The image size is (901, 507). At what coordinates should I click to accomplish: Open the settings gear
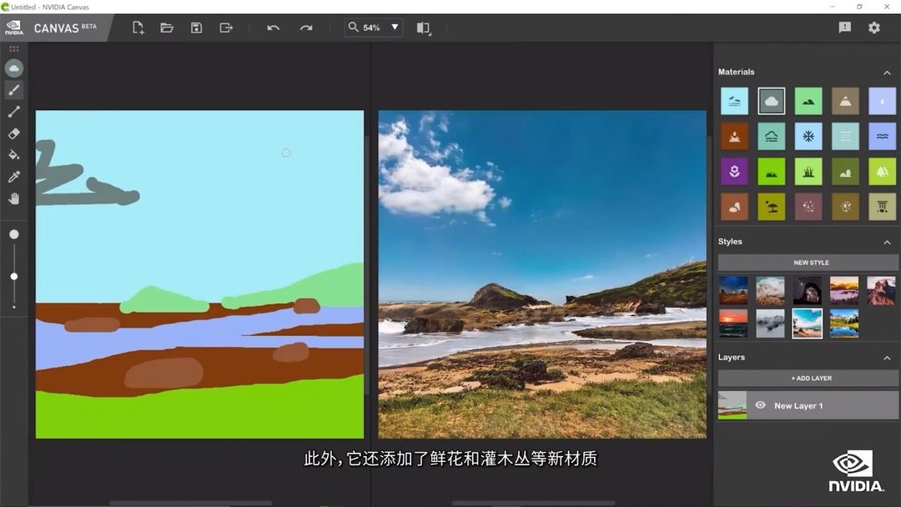874,28
